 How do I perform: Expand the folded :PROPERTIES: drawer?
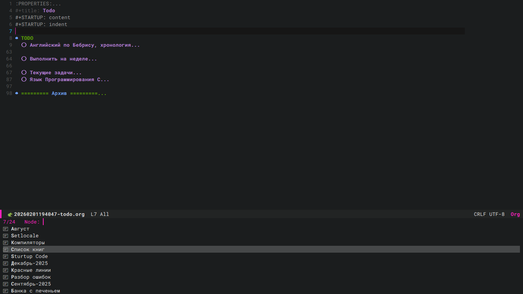point(38,4)
